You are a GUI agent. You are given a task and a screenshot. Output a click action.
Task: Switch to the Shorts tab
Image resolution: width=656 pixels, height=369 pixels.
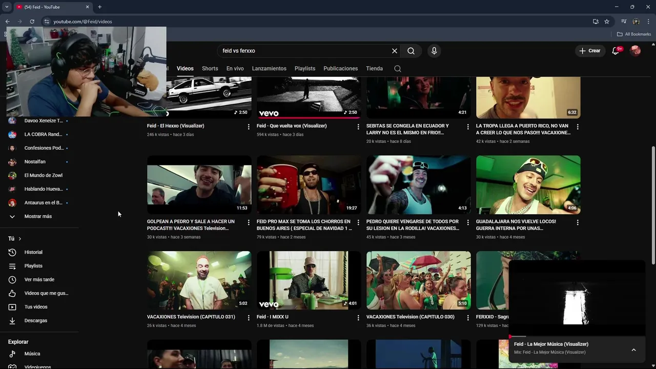[210, 69]
